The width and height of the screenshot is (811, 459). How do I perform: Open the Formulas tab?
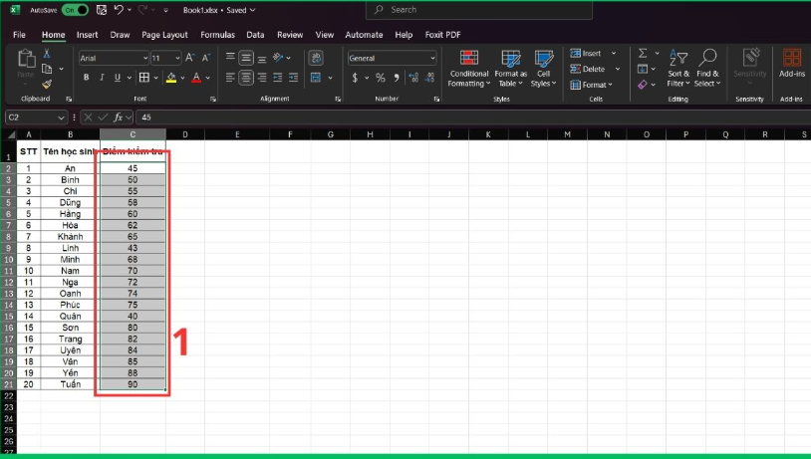(217, 35)
